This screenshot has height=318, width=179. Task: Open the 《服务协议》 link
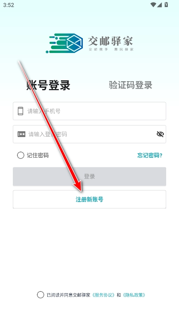[104, 295]
